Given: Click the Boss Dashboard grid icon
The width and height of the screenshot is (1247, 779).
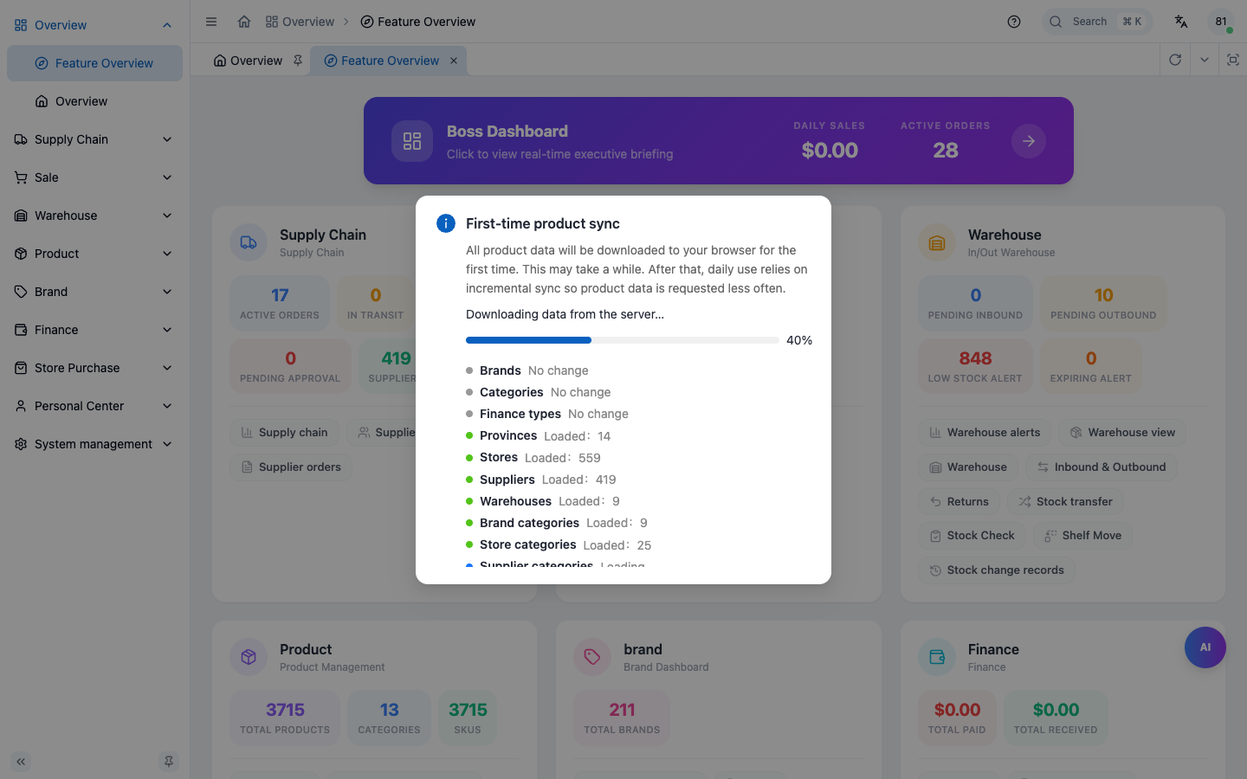Looking at the screenshot, I should (412, 141).
